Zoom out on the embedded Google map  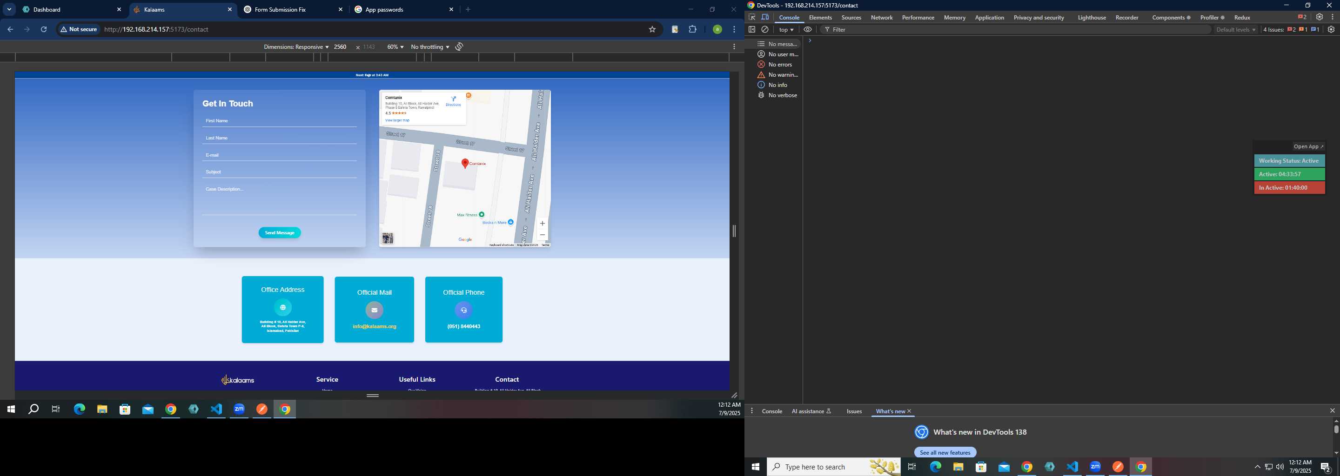543,235
